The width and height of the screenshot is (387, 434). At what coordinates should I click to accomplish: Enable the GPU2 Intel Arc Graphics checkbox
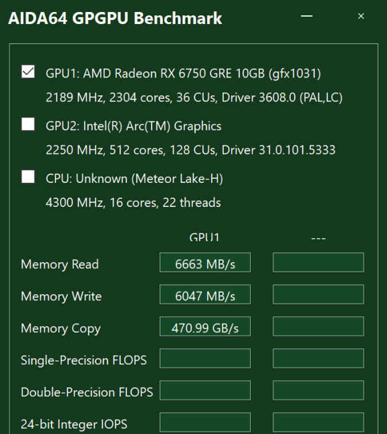(27, 125)
